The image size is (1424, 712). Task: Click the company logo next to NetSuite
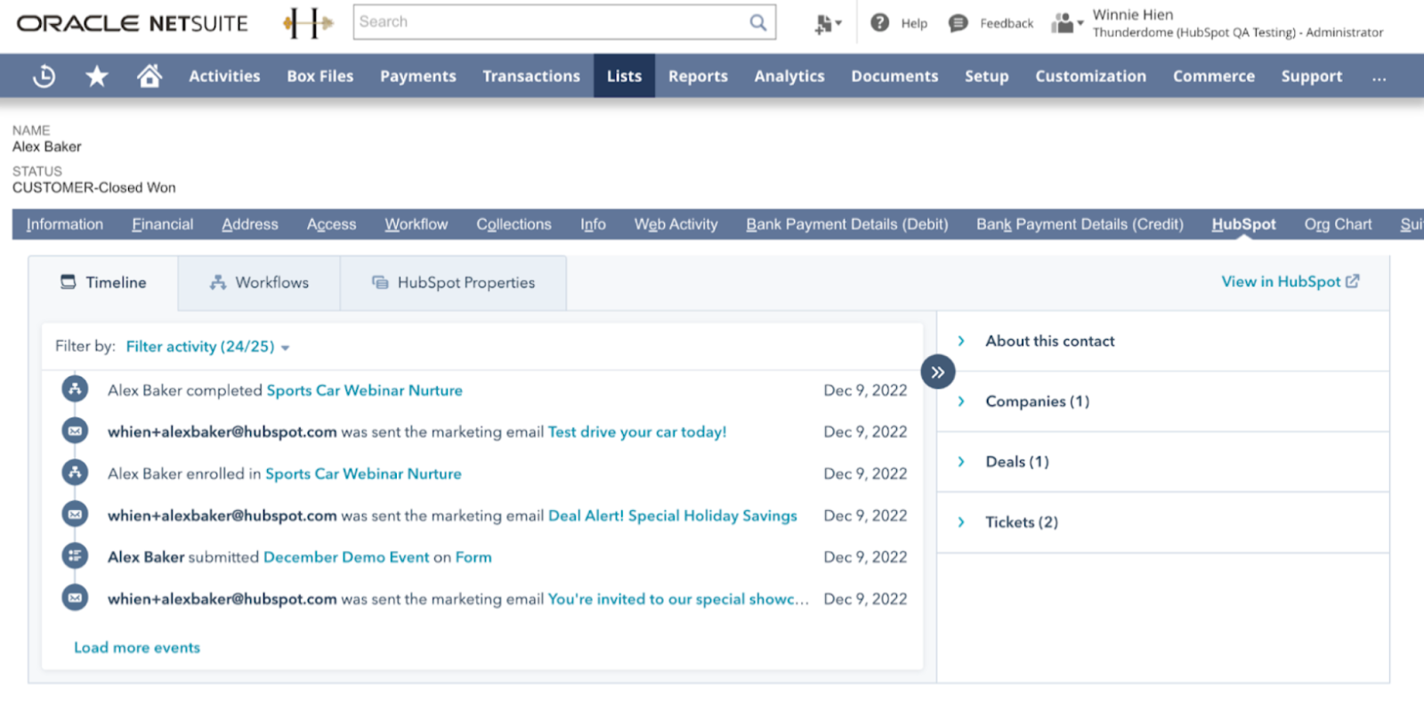click(308, 24)
